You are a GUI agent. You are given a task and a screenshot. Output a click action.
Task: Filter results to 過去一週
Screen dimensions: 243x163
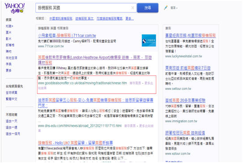(x=12, y=127)
